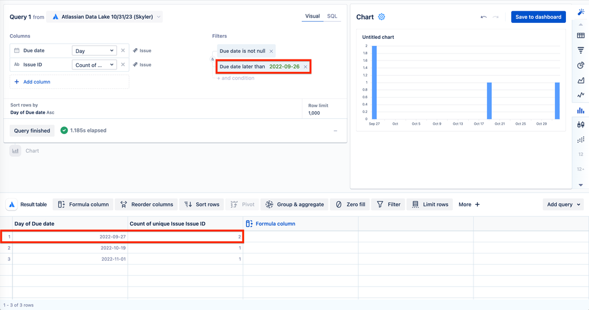
Task: Click the Due date column name
Action: [34, 50]
